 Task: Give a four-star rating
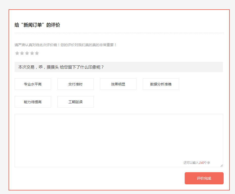32,53
